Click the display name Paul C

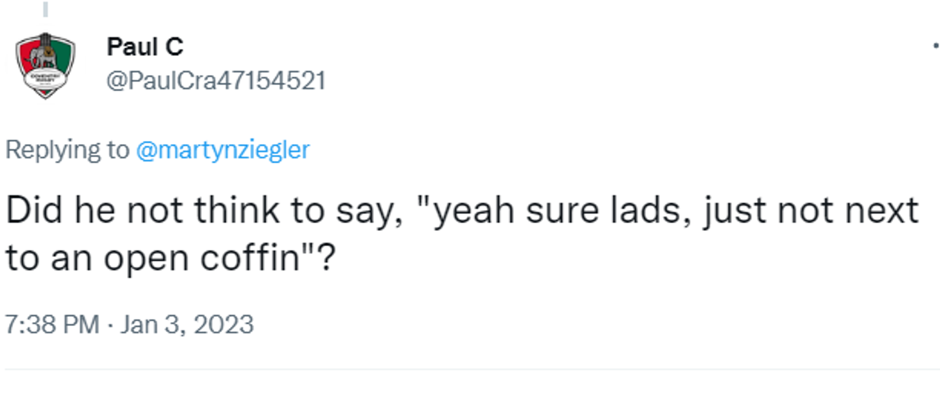coord(145,47)
